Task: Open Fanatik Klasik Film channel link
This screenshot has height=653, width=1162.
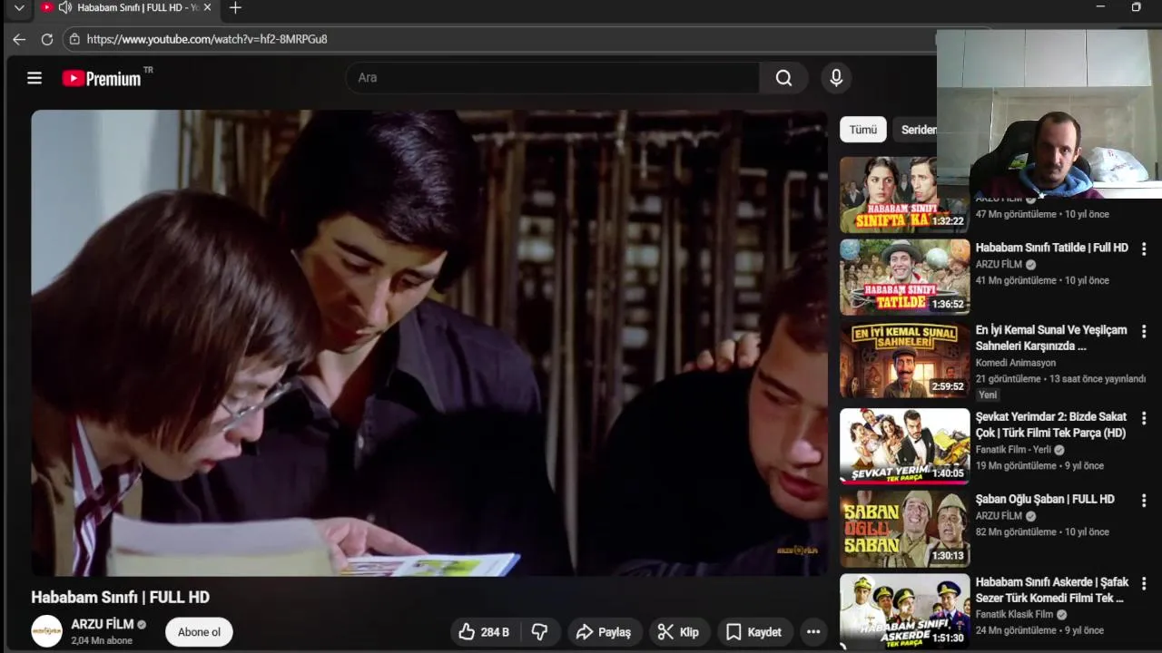Action: (1014, 614)
